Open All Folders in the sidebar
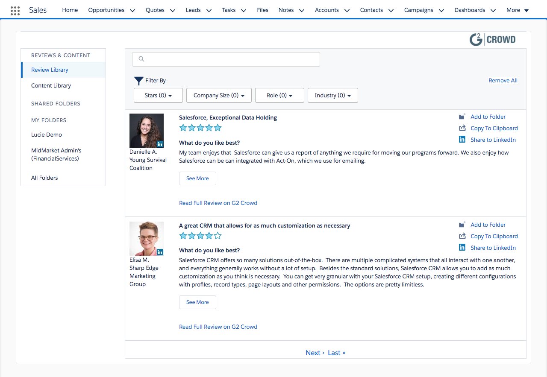 [x=44, y=178]
